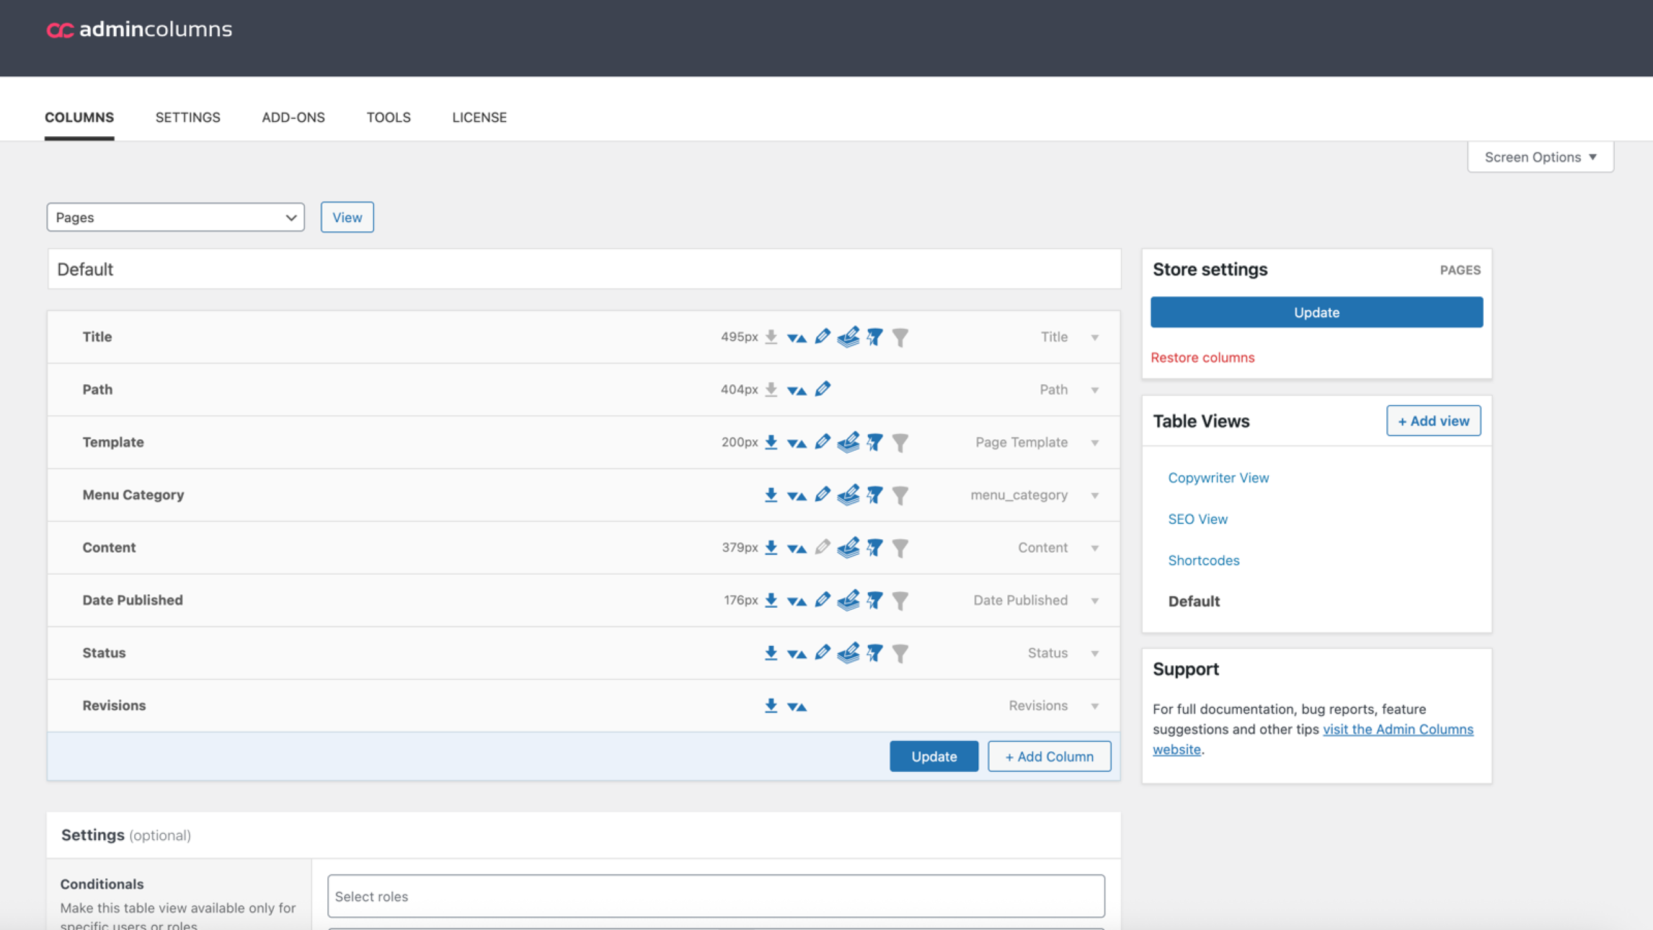Toggle the disabled export icon in the Path row
The image size is (1653, 930).
tap(771, 389)
